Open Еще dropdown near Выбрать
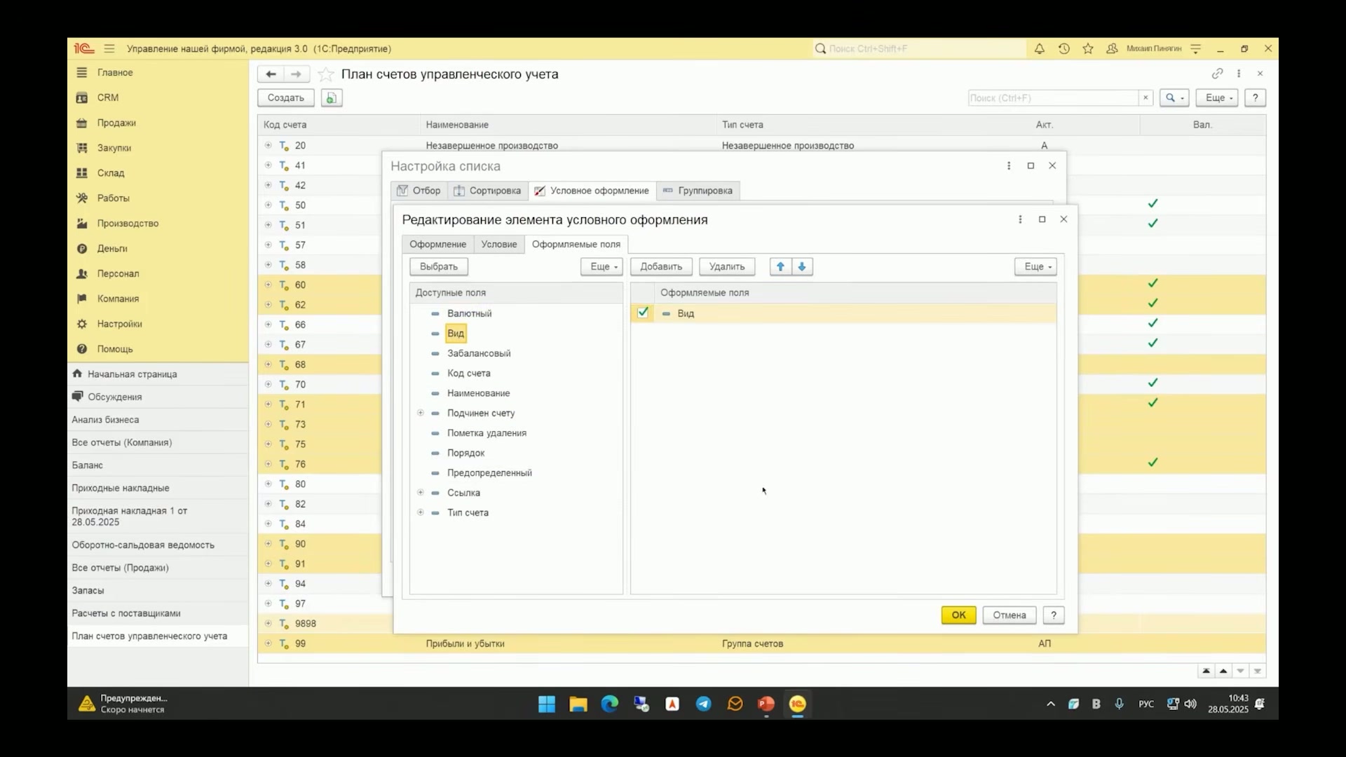The image size is (1346, 757). tap(601, 266)
